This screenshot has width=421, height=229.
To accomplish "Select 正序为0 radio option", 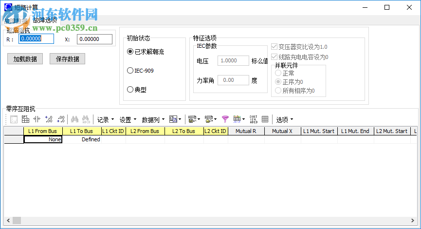I will point(278,82).
